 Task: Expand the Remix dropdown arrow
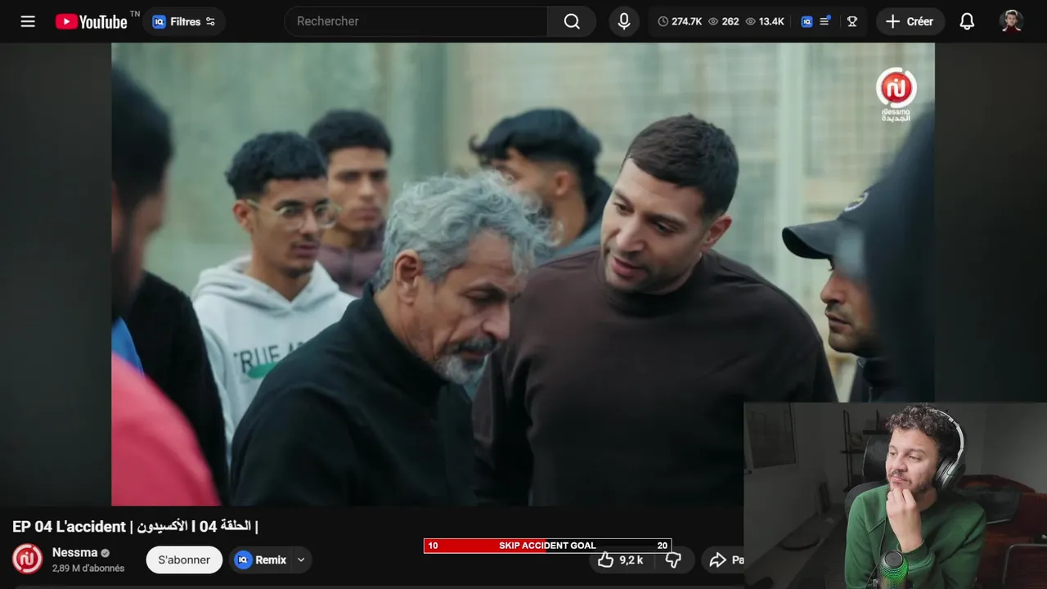click(301, 560)
